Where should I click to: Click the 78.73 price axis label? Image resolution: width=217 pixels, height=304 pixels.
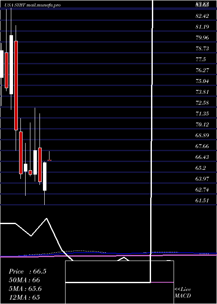[202, 49]
